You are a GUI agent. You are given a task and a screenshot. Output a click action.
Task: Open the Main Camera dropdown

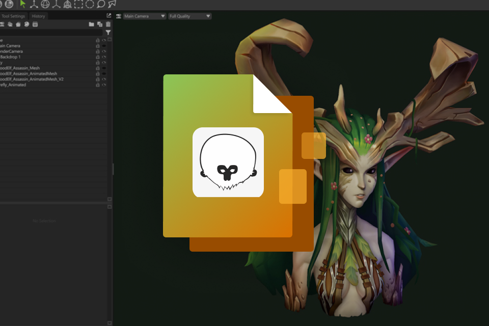tap(144, 16)
